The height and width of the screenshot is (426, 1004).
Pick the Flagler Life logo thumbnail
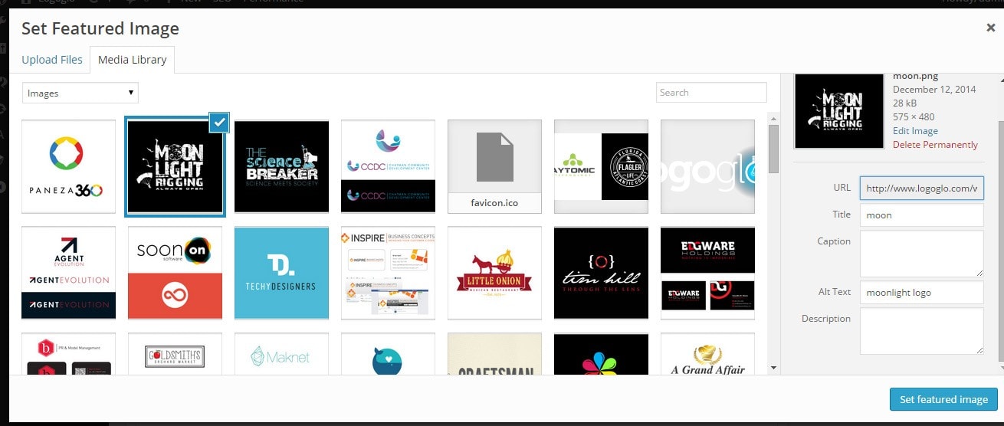(x=601, y=166)
